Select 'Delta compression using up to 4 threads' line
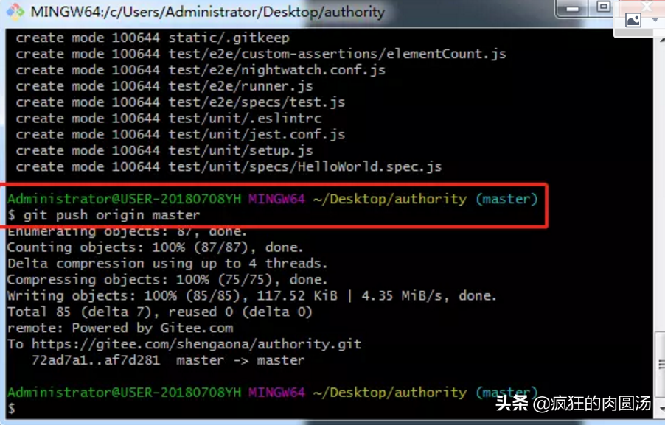The width and height of the screenshot is (665, 425). click(x=167, y=263)
